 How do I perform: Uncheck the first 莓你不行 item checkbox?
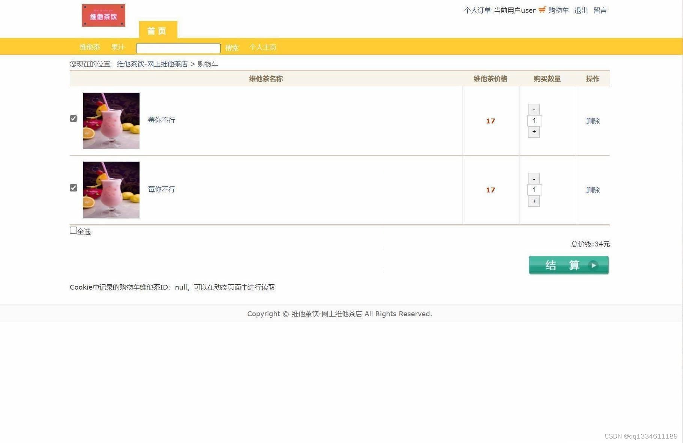73,119
